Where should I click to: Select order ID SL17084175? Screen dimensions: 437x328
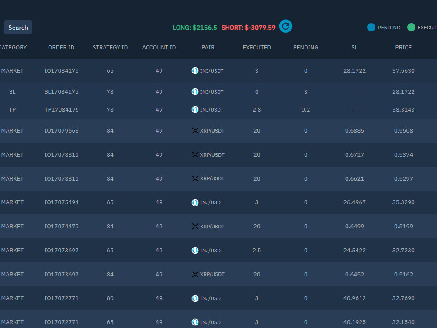tap(61, 91)
